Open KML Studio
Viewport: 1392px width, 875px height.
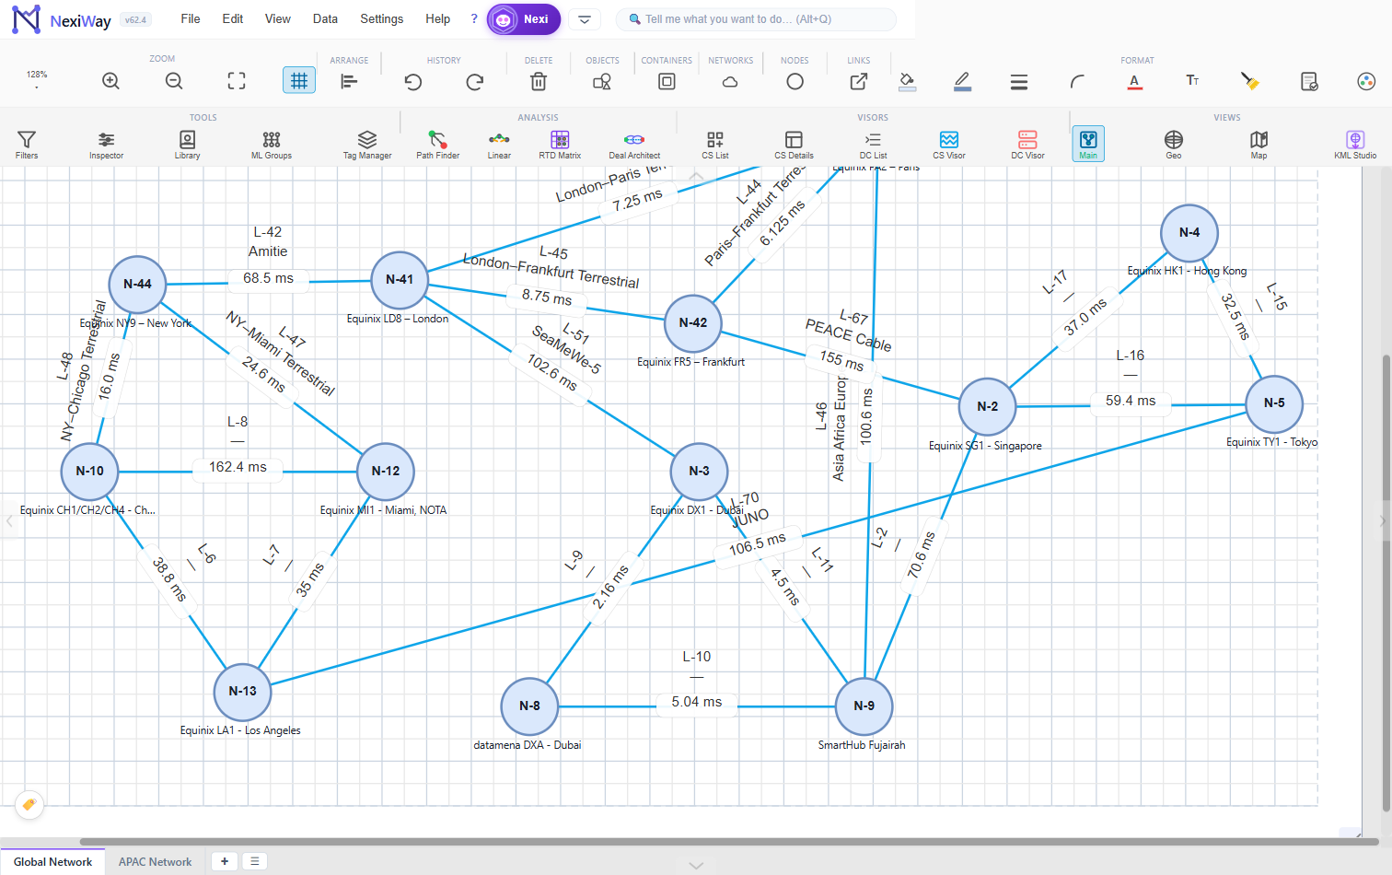click(1355, 144)
